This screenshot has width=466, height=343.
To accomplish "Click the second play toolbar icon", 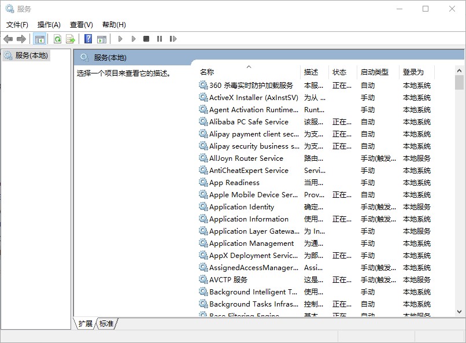I will click(x=134, y=39).
